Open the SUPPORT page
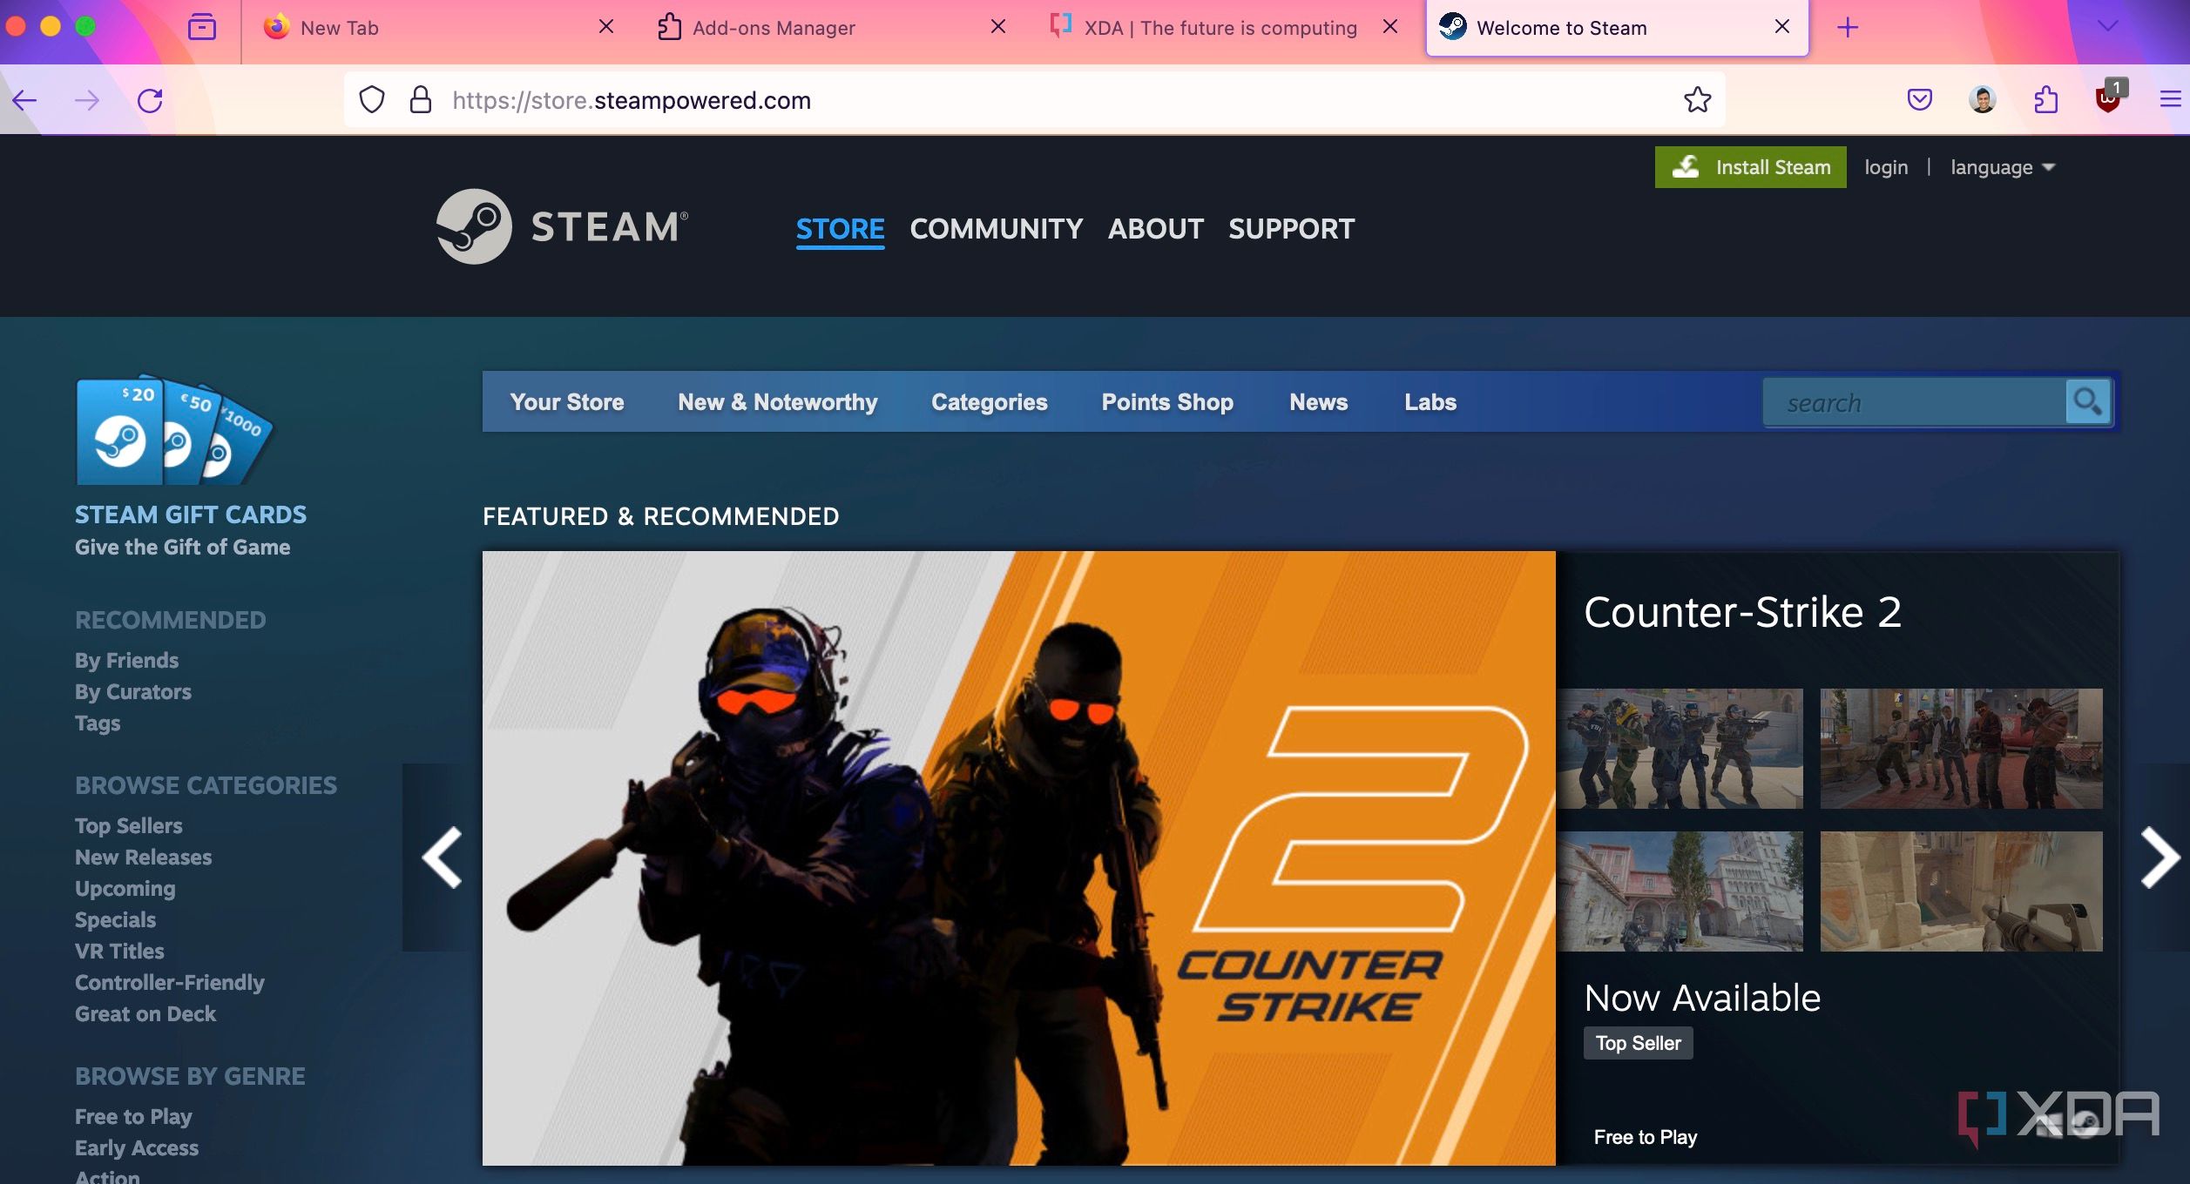 1292,229
